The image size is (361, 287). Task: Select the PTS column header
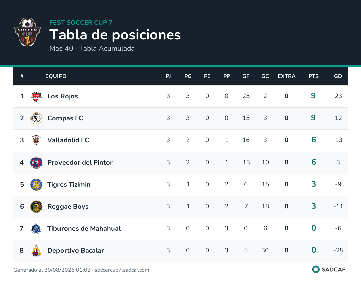313,76
